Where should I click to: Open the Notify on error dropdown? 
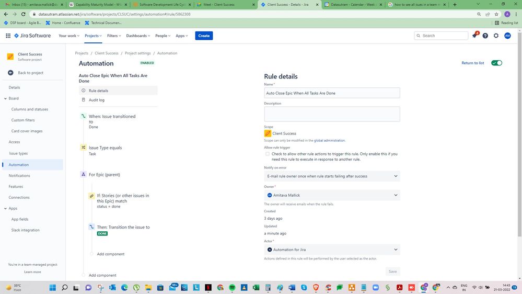332,176
